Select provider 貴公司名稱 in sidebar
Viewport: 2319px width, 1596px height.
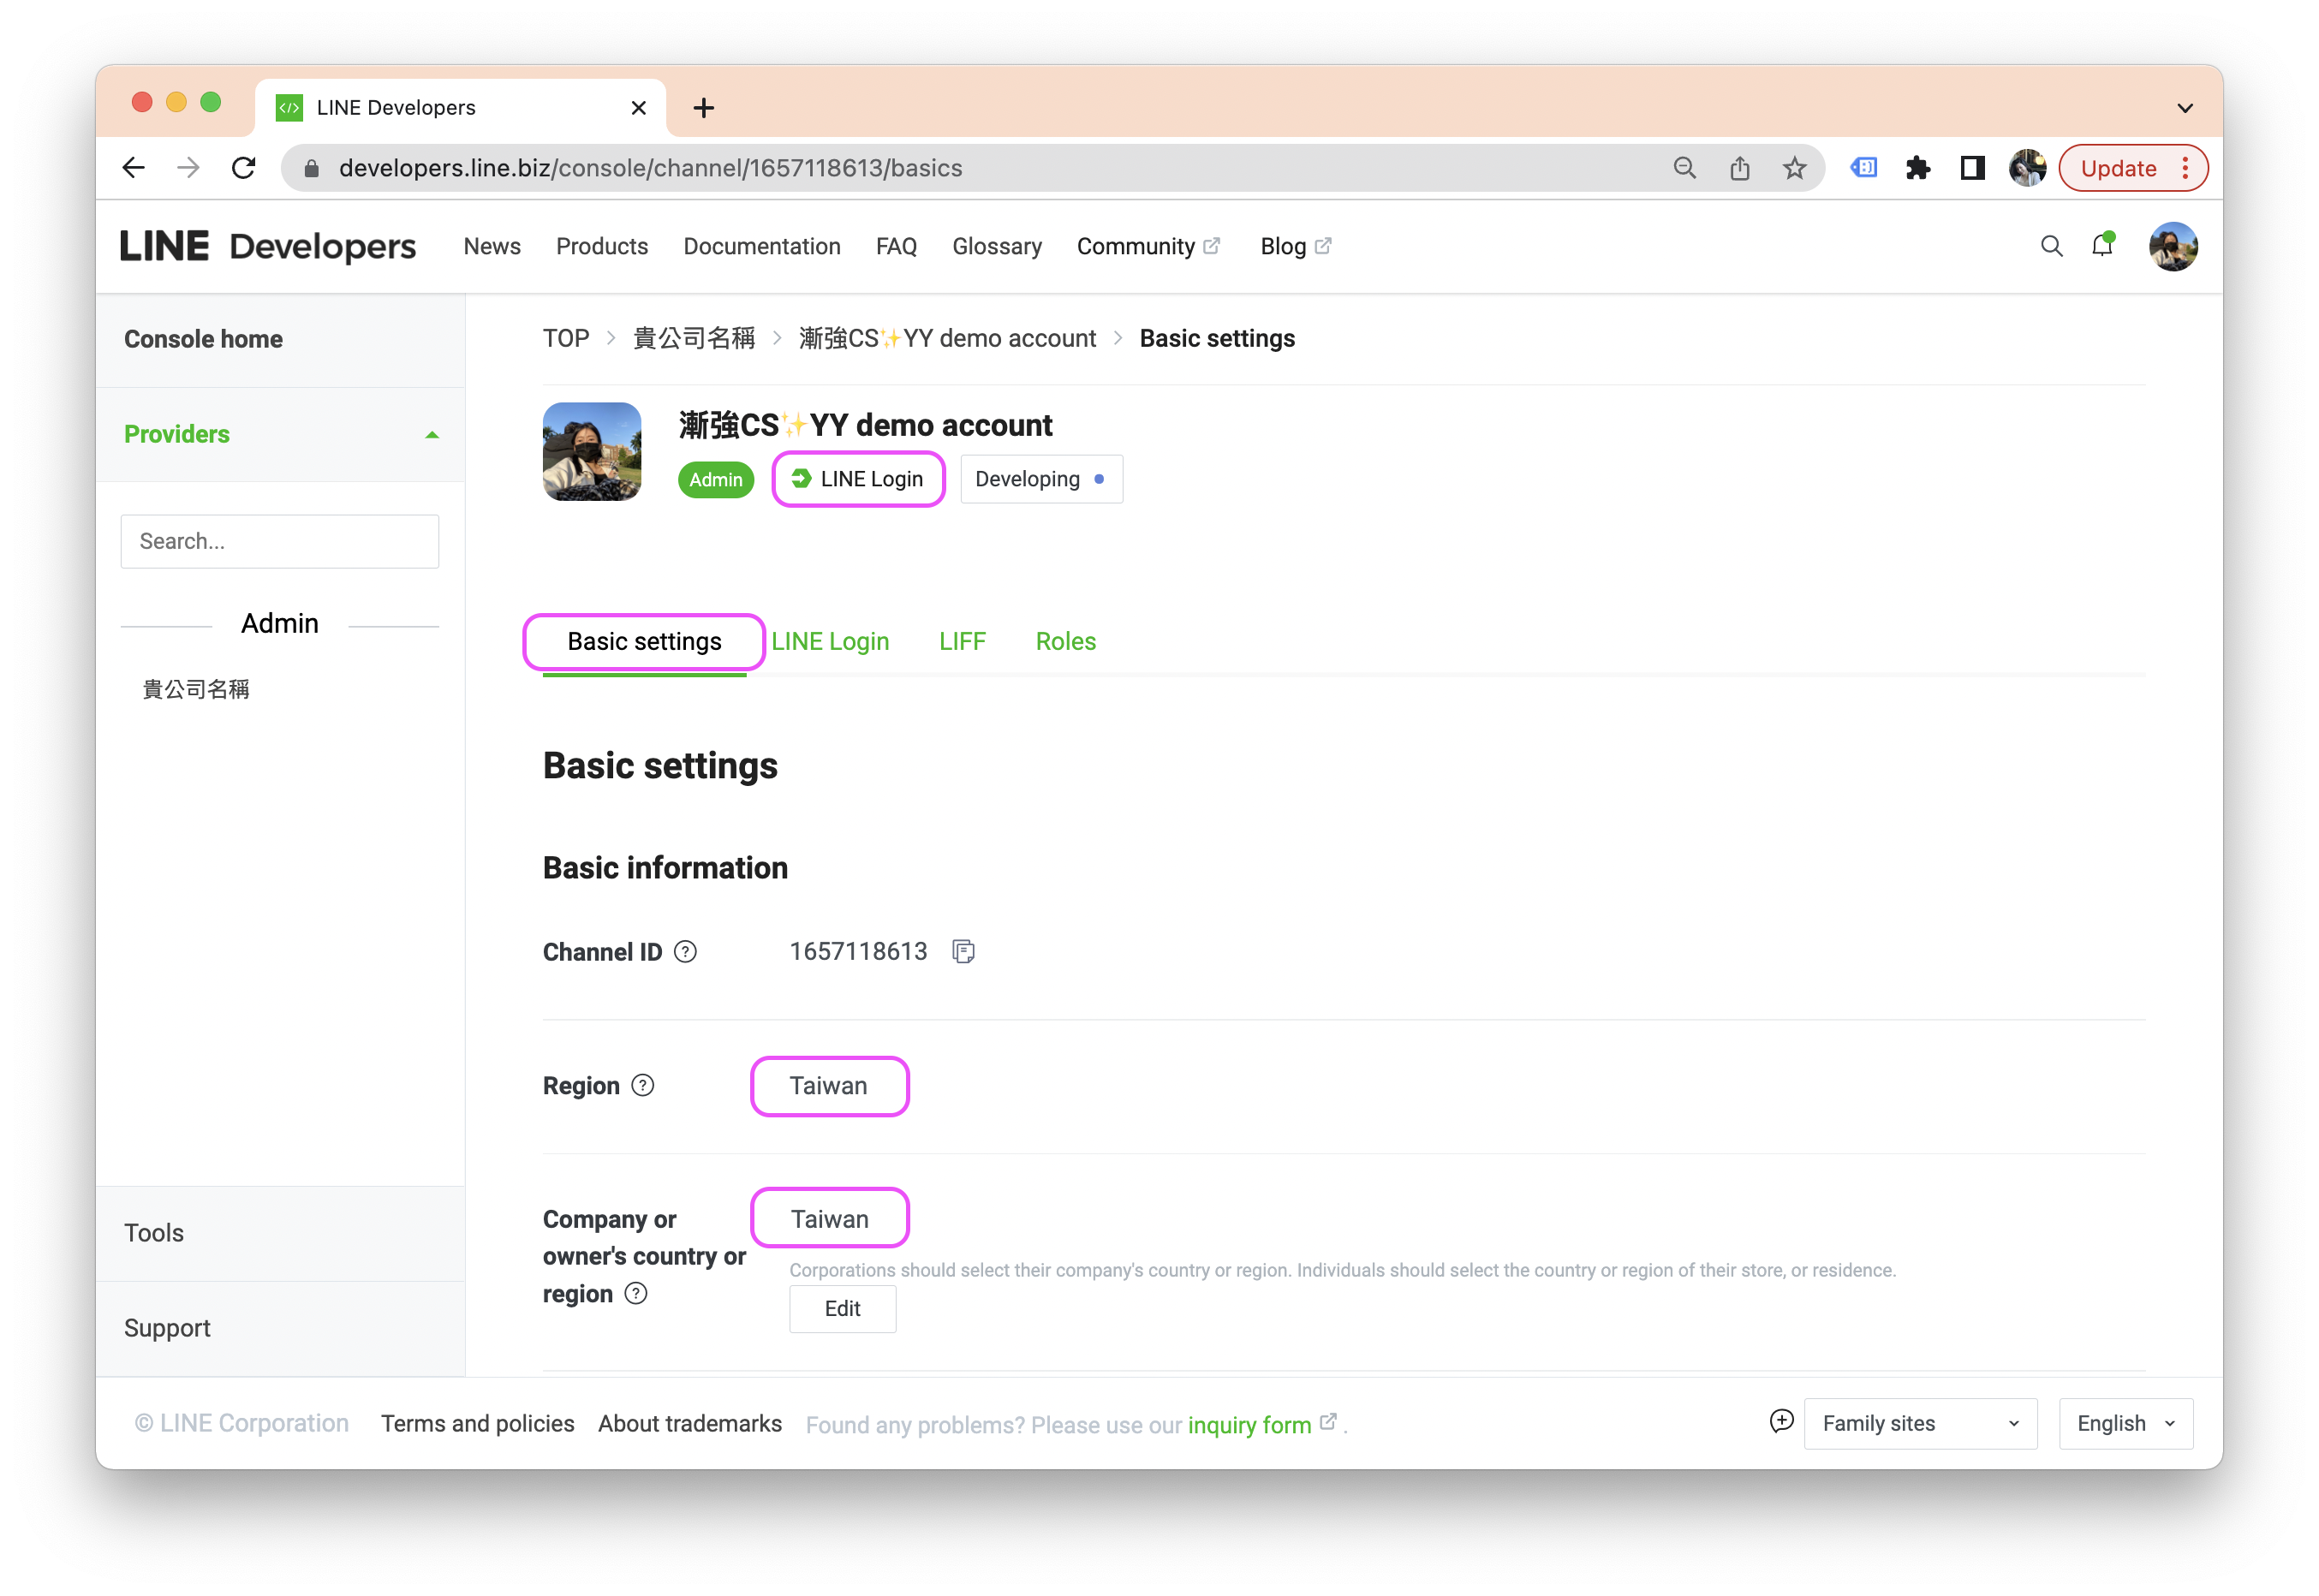196,689
